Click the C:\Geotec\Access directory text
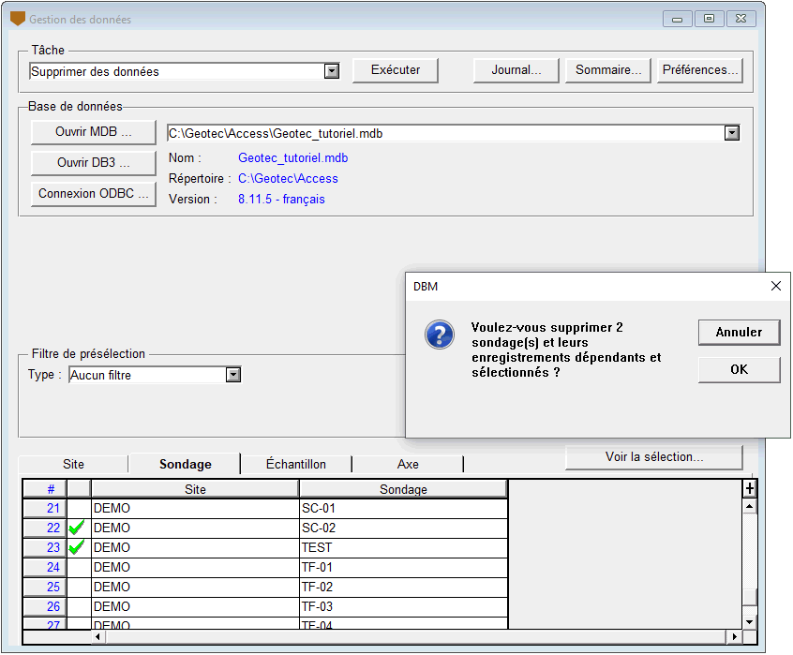The height and width of the screenshot is (655, 793). point(288,179)
